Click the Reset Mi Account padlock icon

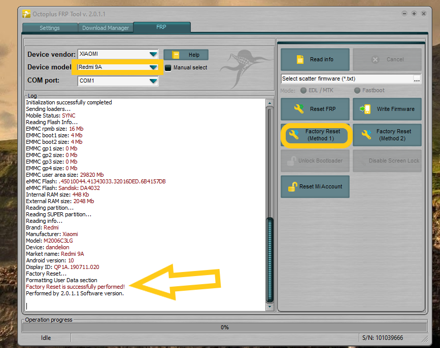293,186
